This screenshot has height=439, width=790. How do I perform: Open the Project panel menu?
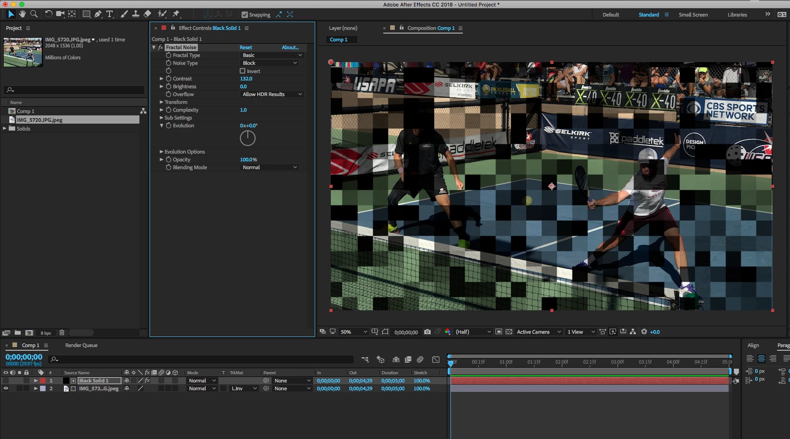28,28
